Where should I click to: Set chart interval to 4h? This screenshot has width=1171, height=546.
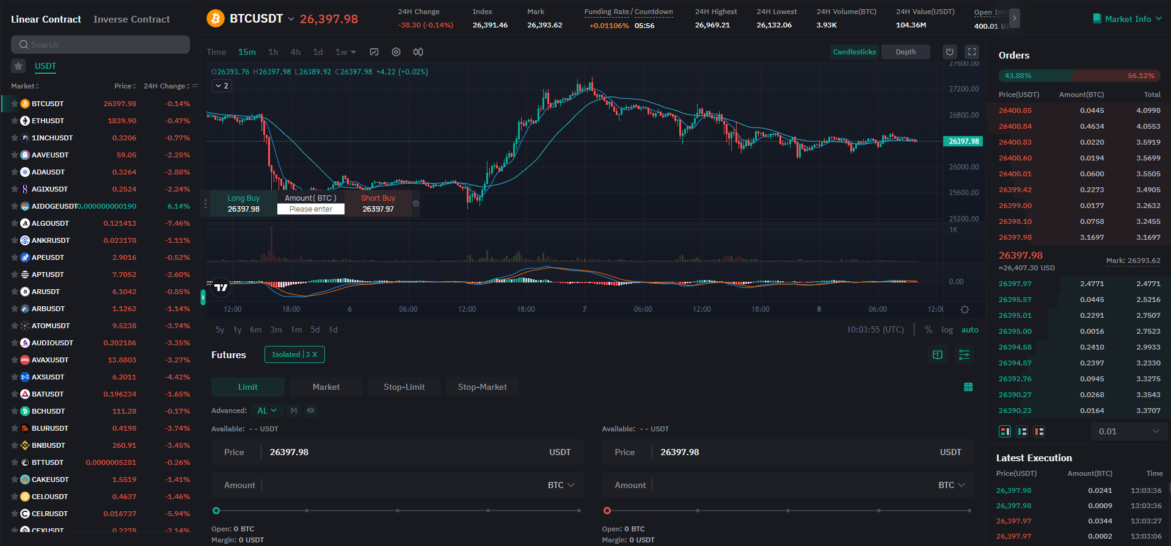tap(296, 52)
